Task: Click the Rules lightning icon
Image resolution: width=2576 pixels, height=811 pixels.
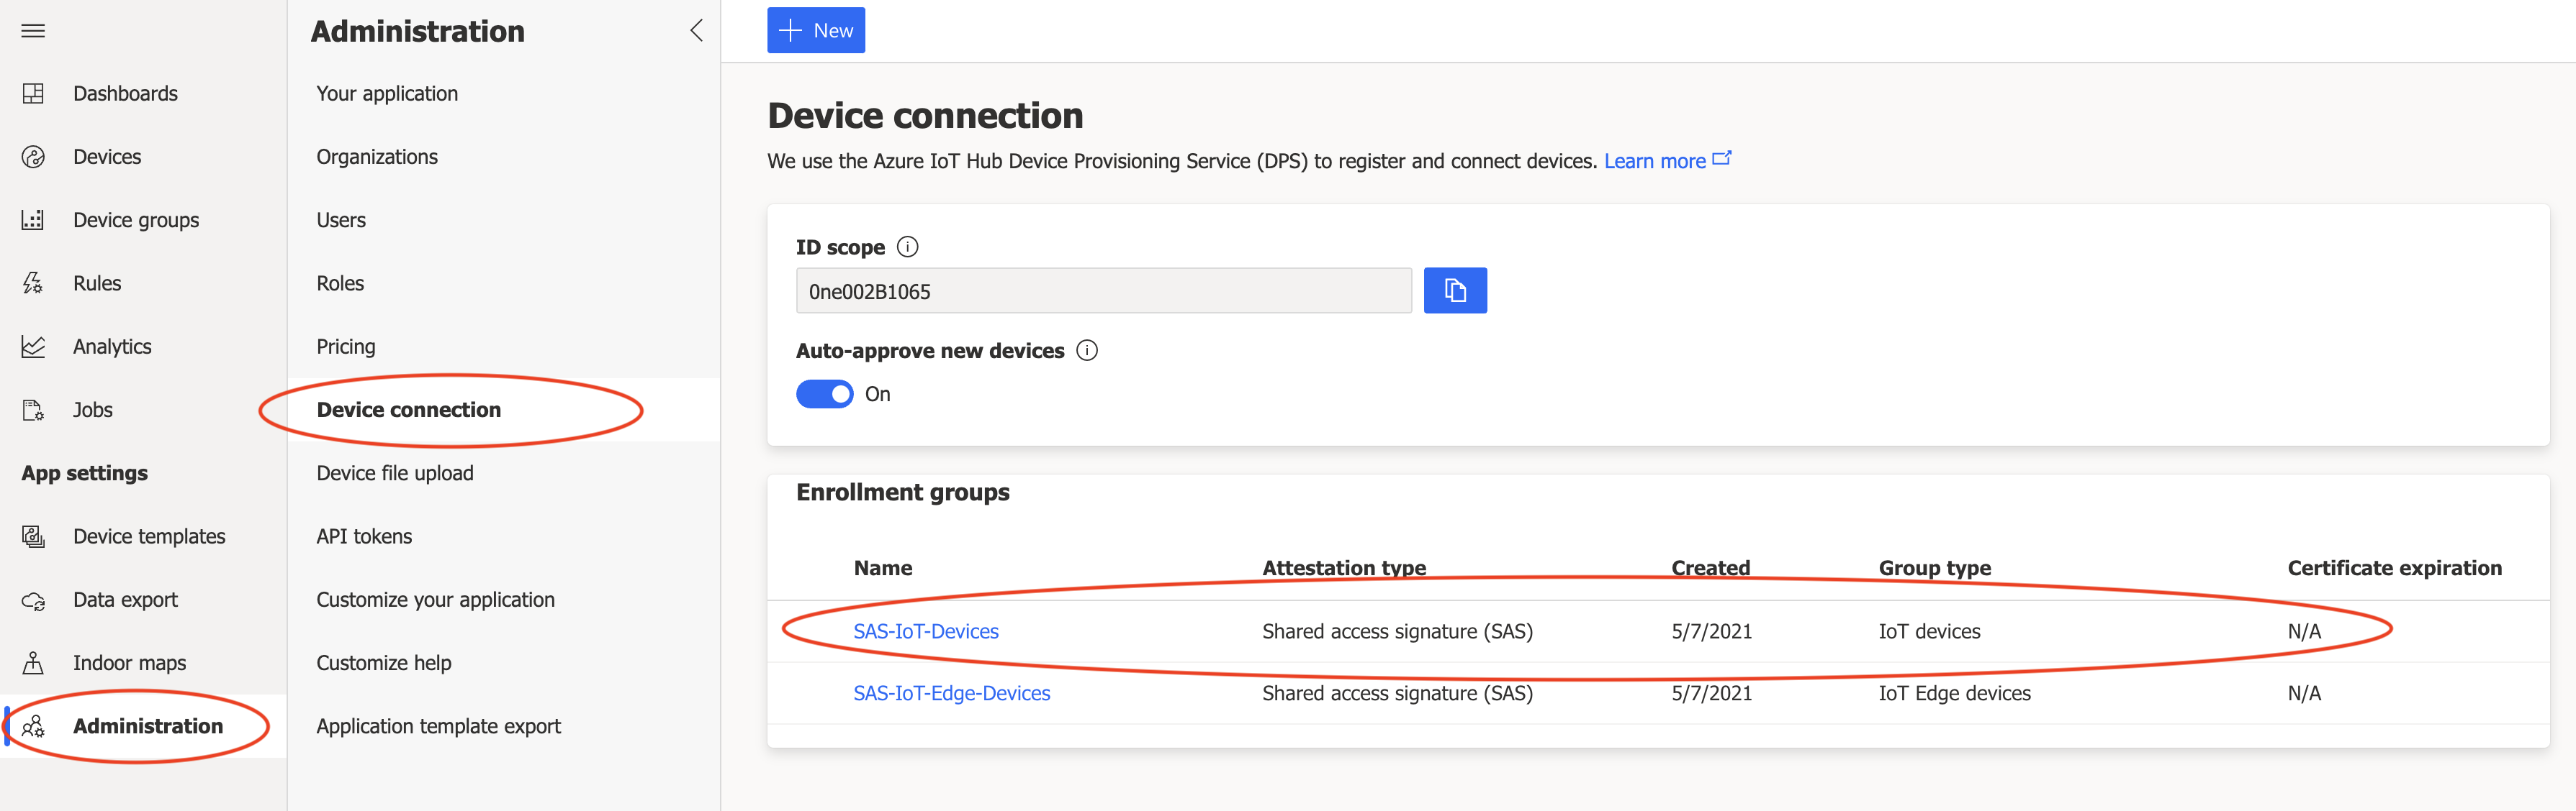Action: [33, 284]
